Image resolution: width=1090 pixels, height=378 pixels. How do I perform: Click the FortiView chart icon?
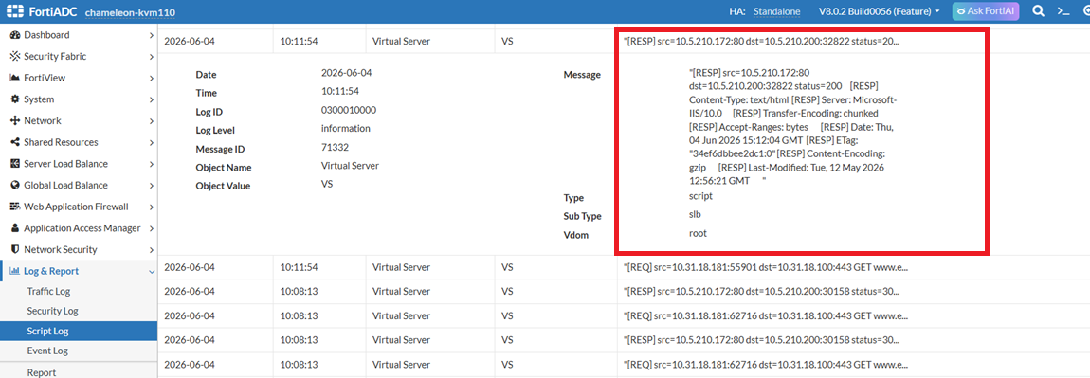[x=14, y=78]
